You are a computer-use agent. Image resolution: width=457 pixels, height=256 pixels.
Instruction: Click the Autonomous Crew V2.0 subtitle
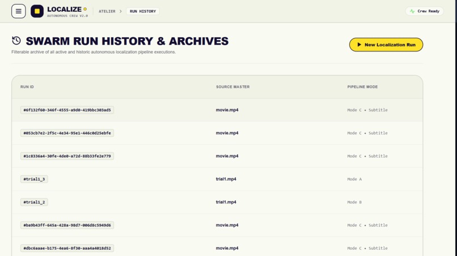click(x=67, y=16)
